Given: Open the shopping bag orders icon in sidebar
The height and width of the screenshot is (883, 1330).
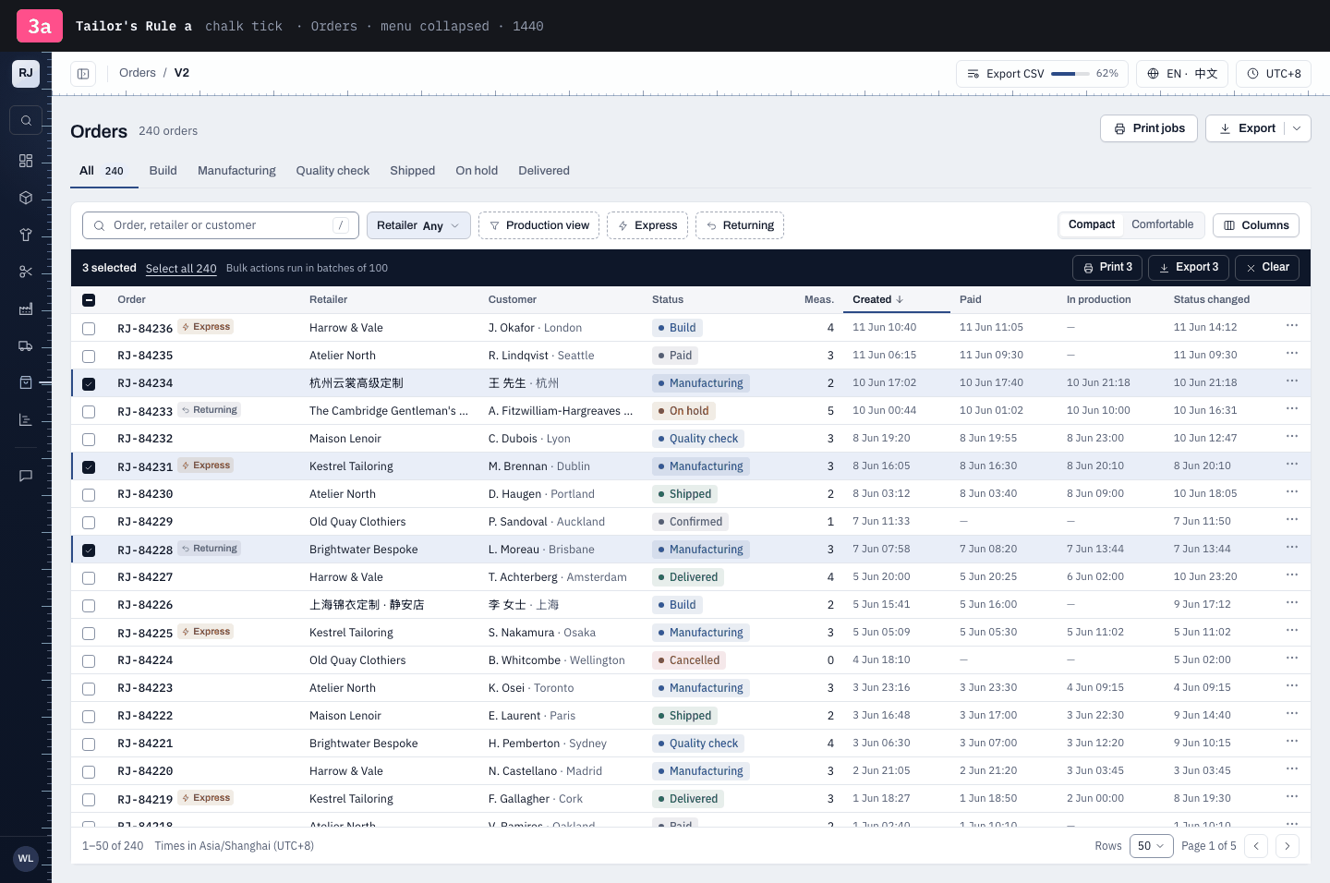Looking at the screenshot, I should pos(26,382).
